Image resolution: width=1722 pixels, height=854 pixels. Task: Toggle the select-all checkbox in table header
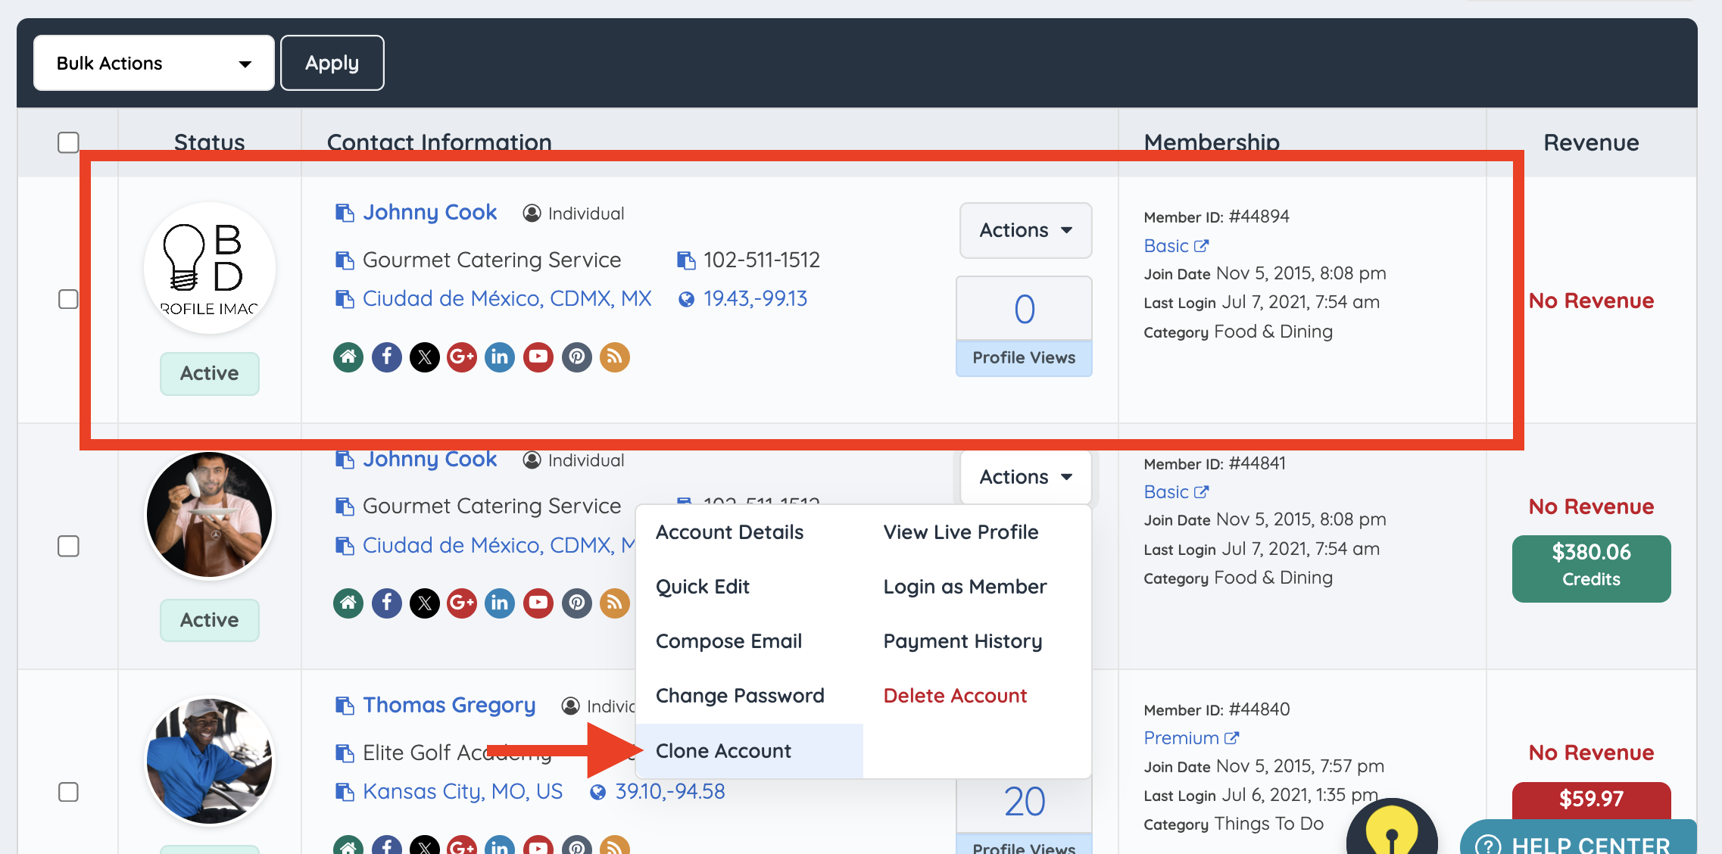coord(68,142)
